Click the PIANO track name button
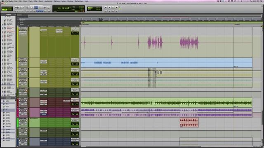This screenshot has height=148, width=264. (x=23, y=109)
